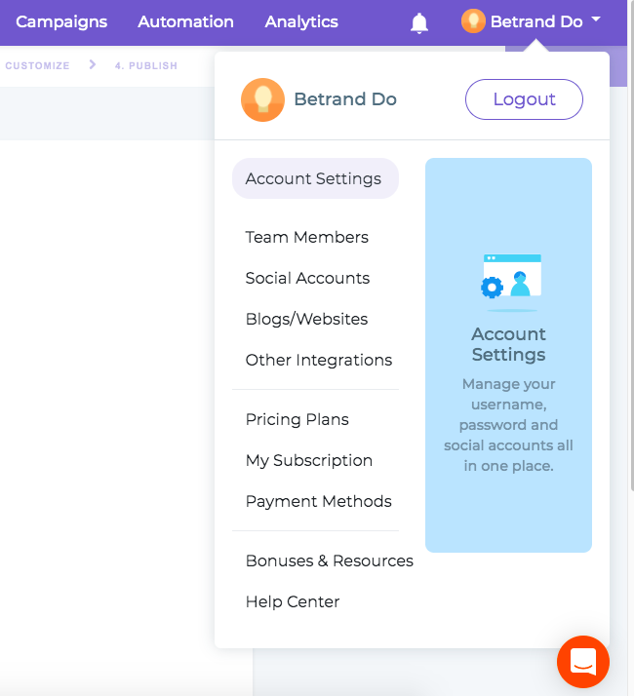
Task: Open the orange chat support widget
Action: (583, 662)
